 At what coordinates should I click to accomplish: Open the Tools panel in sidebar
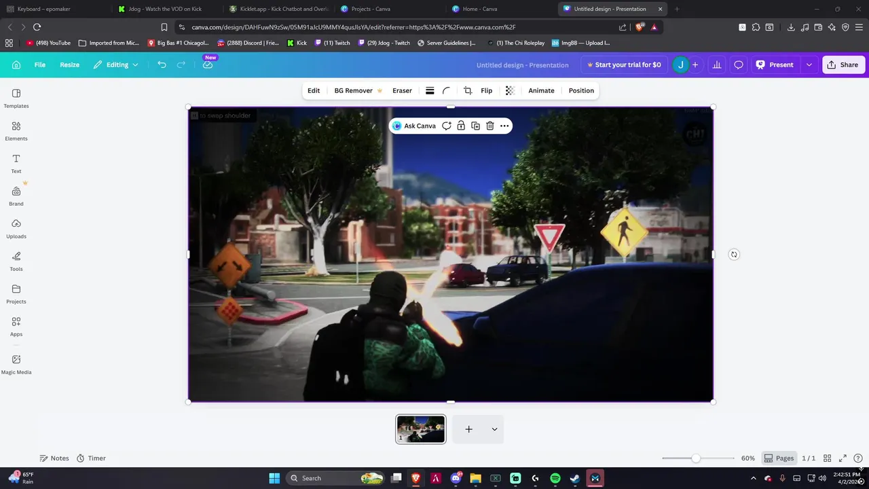tap(16, 261)
